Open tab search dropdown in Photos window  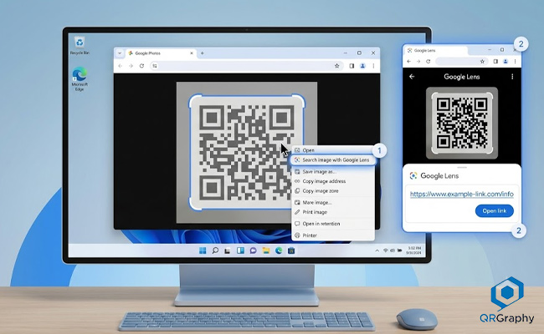pos(120,53)
